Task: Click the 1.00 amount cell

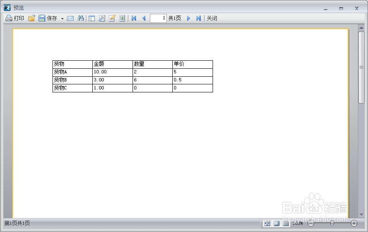Action: [113, 88]
